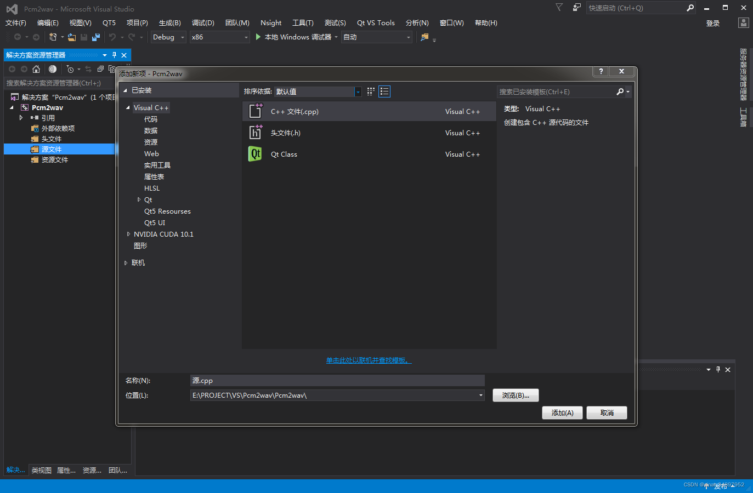Open the Debug configuration dropdown
This screenshot has height=493, width=753.
point(183,37)
